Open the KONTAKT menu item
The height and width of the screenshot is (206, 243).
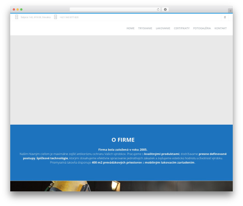point(221,28)
